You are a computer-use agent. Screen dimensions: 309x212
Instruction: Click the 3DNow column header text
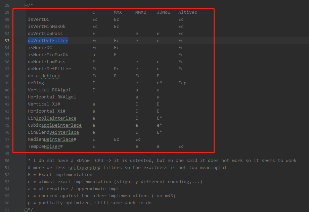click(164, 12)
